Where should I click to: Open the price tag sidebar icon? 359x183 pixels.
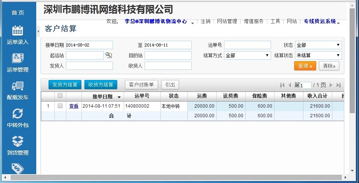(18, 169)
